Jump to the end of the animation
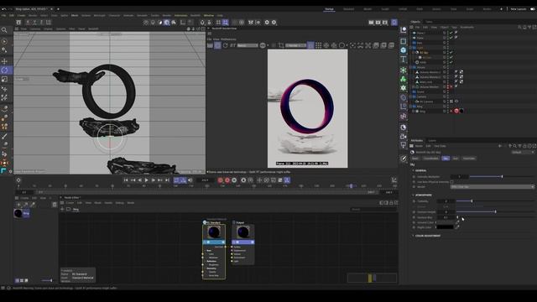Image resolution: width=537 pixels, height=302 pixels. click(167, 180)
